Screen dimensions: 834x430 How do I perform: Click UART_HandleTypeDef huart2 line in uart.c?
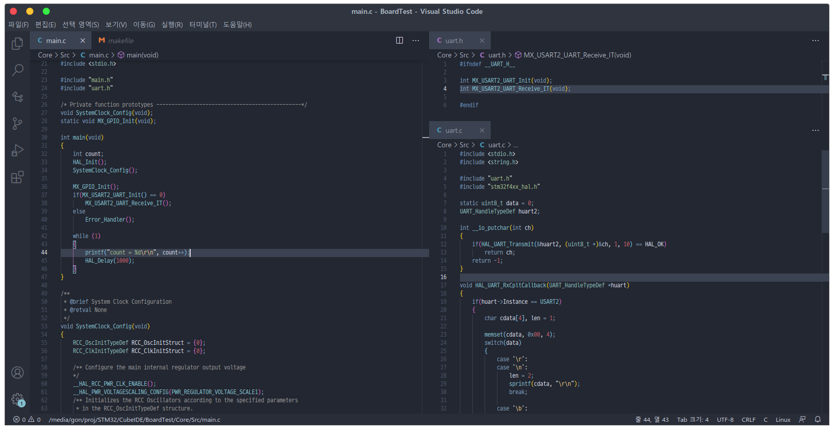pyautogui.click(x=499, y=211)
